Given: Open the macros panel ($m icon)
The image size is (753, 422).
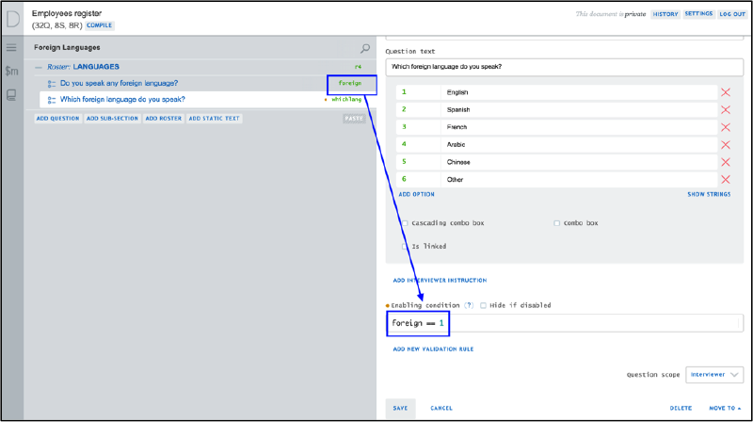Looking at the screenshot, I should pos(11,71).
